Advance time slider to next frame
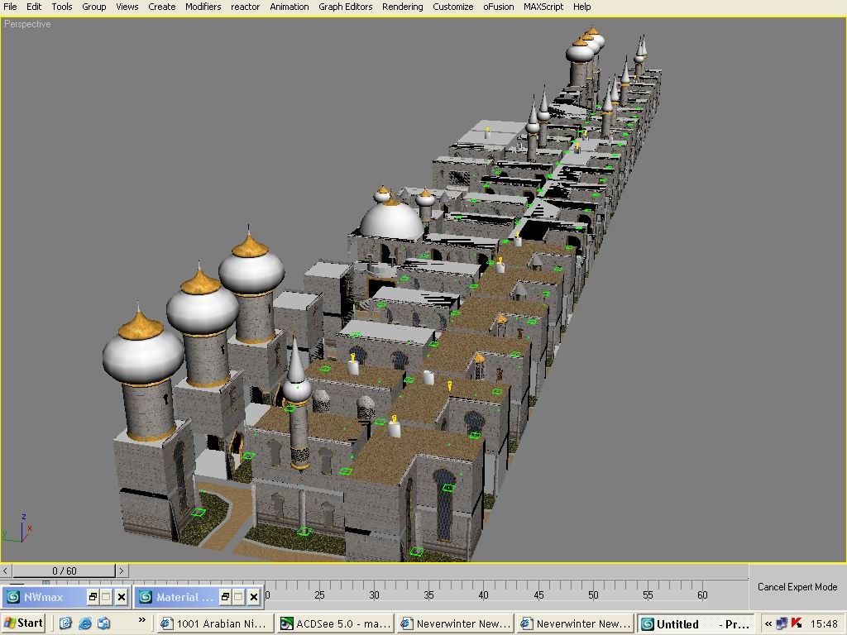Image resolution: width=847 pixels, height=635 pixels. click(122, 571)
